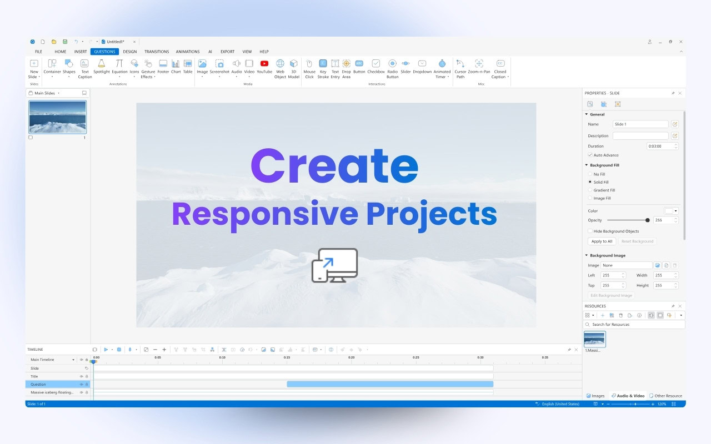Collapse the Background Fill section

(586, 165)
